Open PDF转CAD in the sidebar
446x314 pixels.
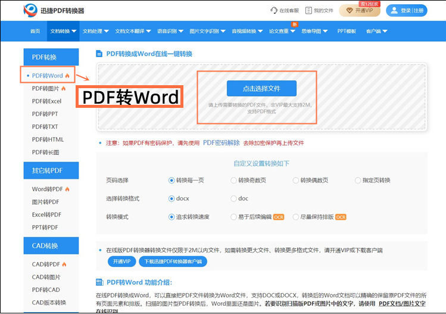tap(46, 290)
